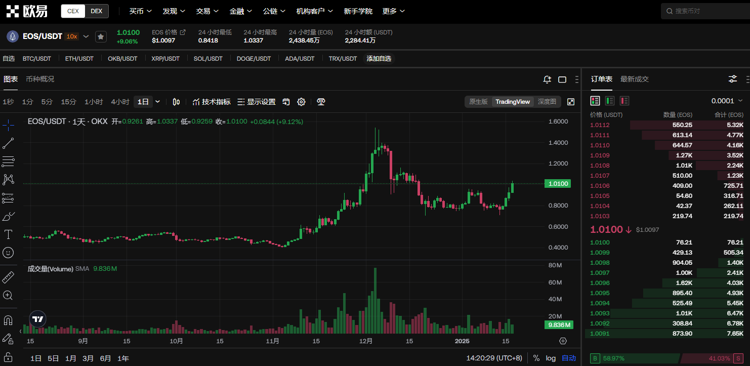Open order book settings sliders icon
Viewport: 750px width, 366px height.
(x=733, y=79)
